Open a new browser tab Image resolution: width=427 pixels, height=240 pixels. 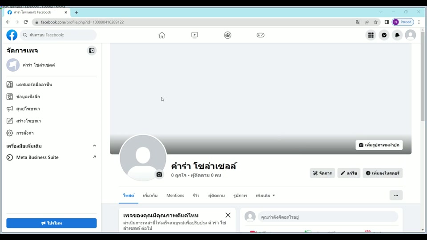pos(76,12)
